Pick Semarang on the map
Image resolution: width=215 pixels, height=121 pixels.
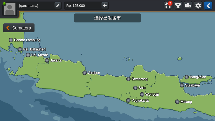128,79
